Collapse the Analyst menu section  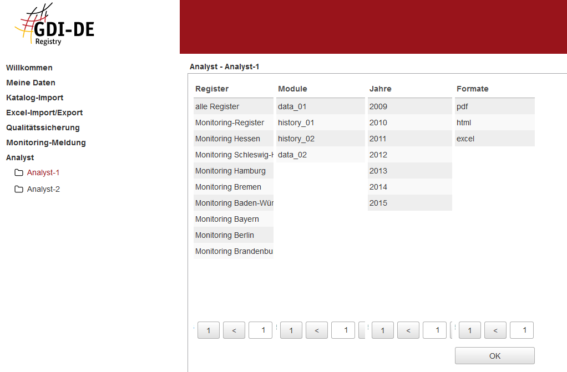(20, 157)
